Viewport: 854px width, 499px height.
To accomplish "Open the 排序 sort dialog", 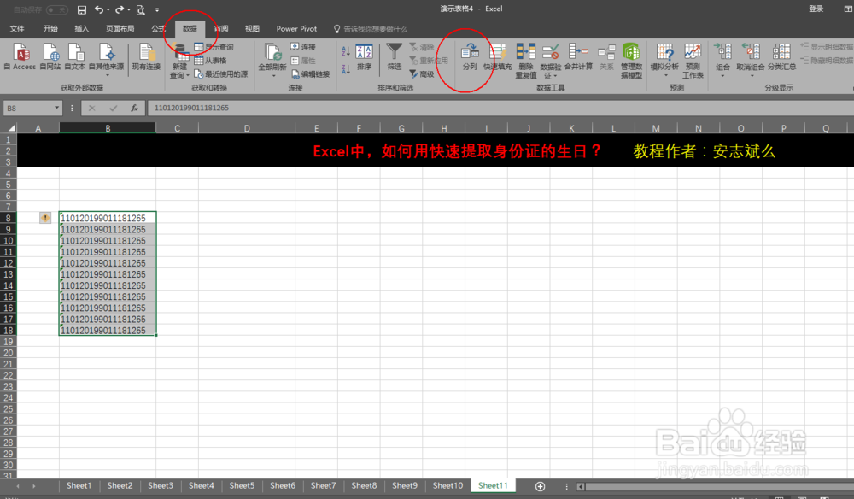I will click(364, 57).
